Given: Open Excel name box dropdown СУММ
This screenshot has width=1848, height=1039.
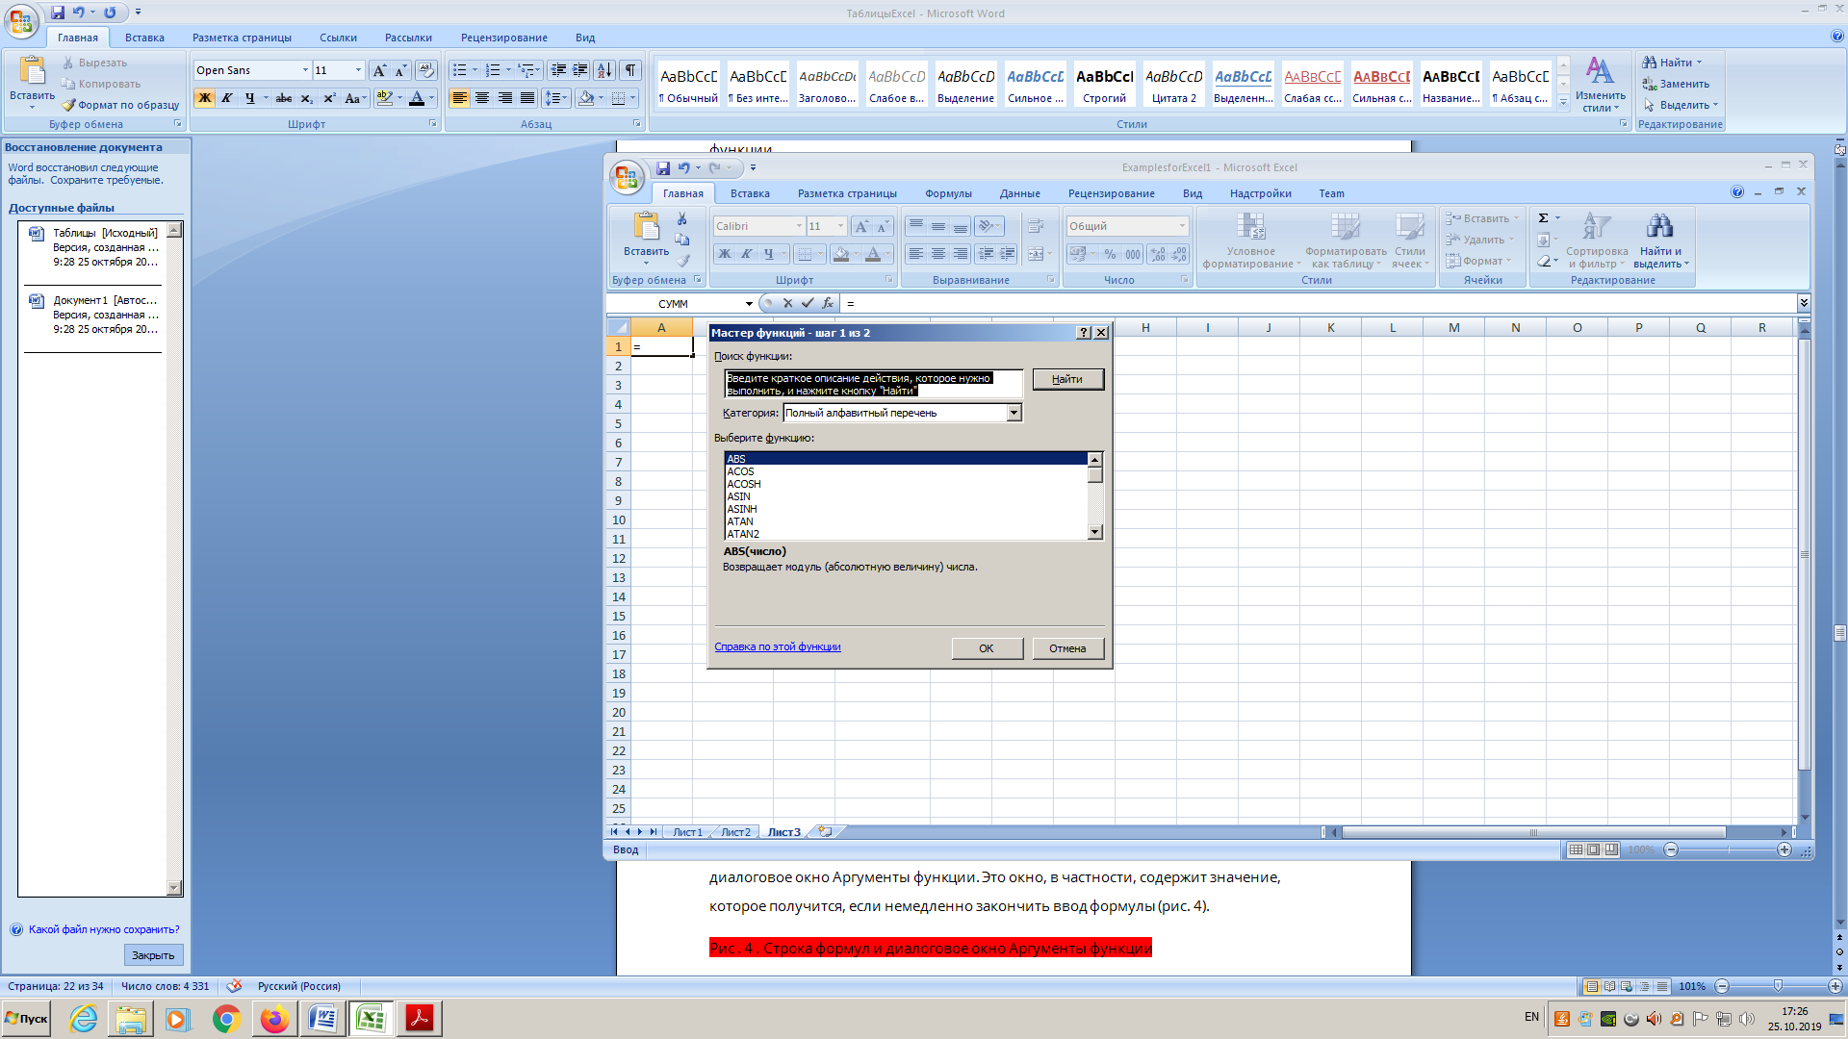Looking at the screenshot, I should (749, 304).
